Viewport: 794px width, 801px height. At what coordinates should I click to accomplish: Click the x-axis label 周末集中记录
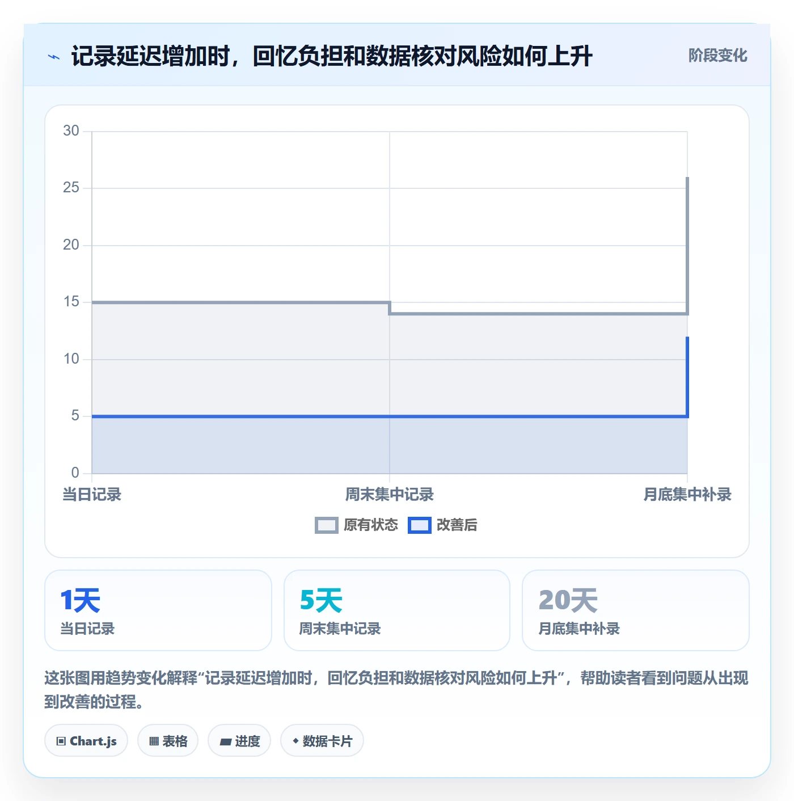(390, 495)
